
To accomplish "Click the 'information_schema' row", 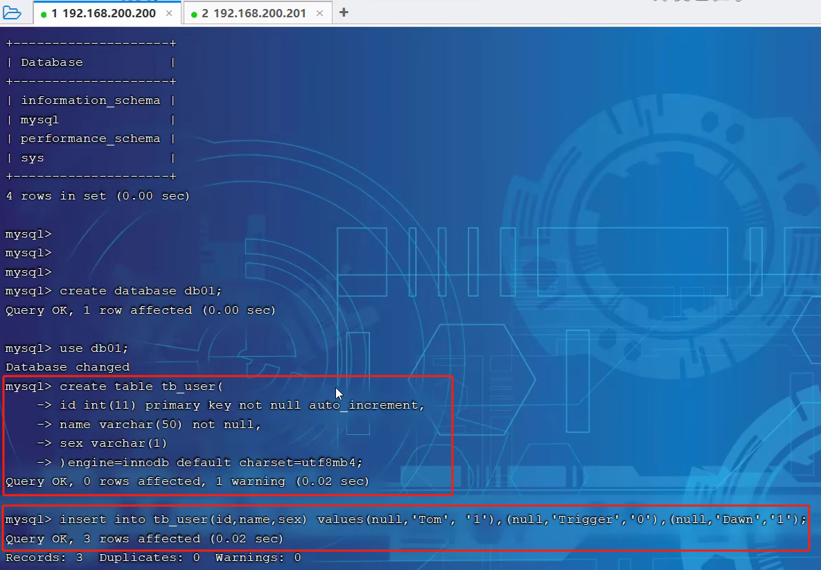I will [x=91, y=100].
